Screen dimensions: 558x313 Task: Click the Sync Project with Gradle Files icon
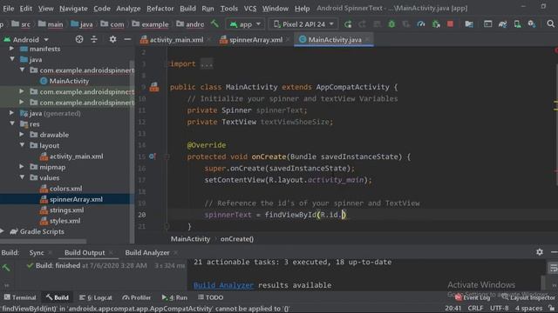tap(502, 24)
